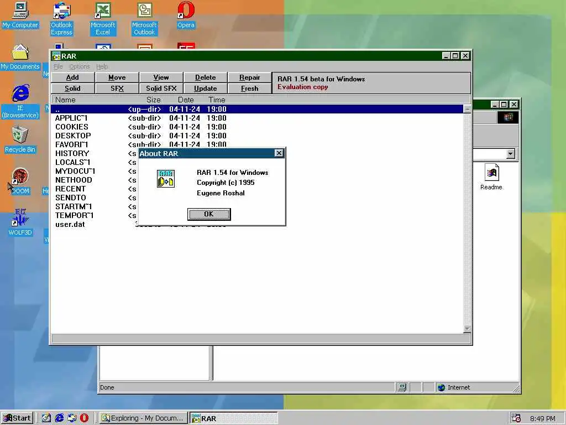This screenshot has height=425, width=566.
Task: Click the RAR taskbar button
Action: pos(234,418)
